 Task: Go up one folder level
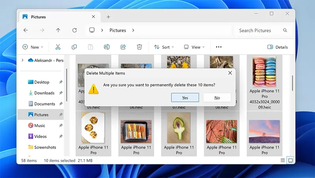click(x=58, y=30)
